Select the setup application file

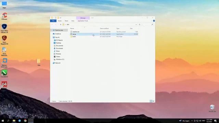pos(104,34)
